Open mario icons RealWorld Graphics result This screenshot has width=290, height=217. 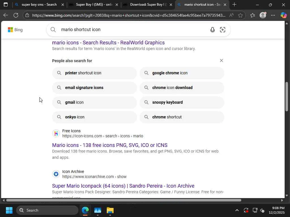pos(108,43)
